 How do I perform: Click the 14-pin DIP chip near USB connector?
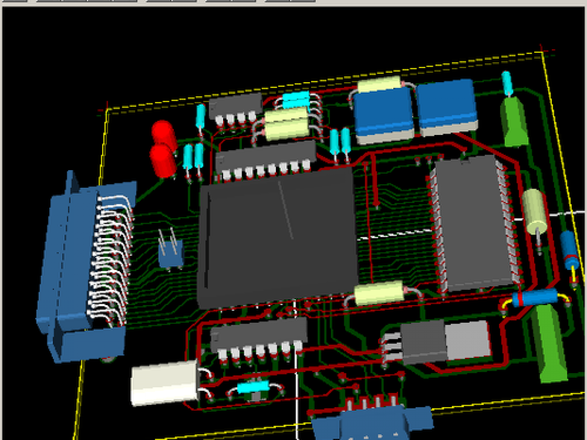point(258,335)
